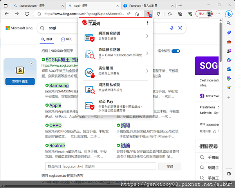The height and width of the screenshot is (188, 235).
Task: Open the Trend Micro toolbar three-dot menu
Action: coord(148,23)
